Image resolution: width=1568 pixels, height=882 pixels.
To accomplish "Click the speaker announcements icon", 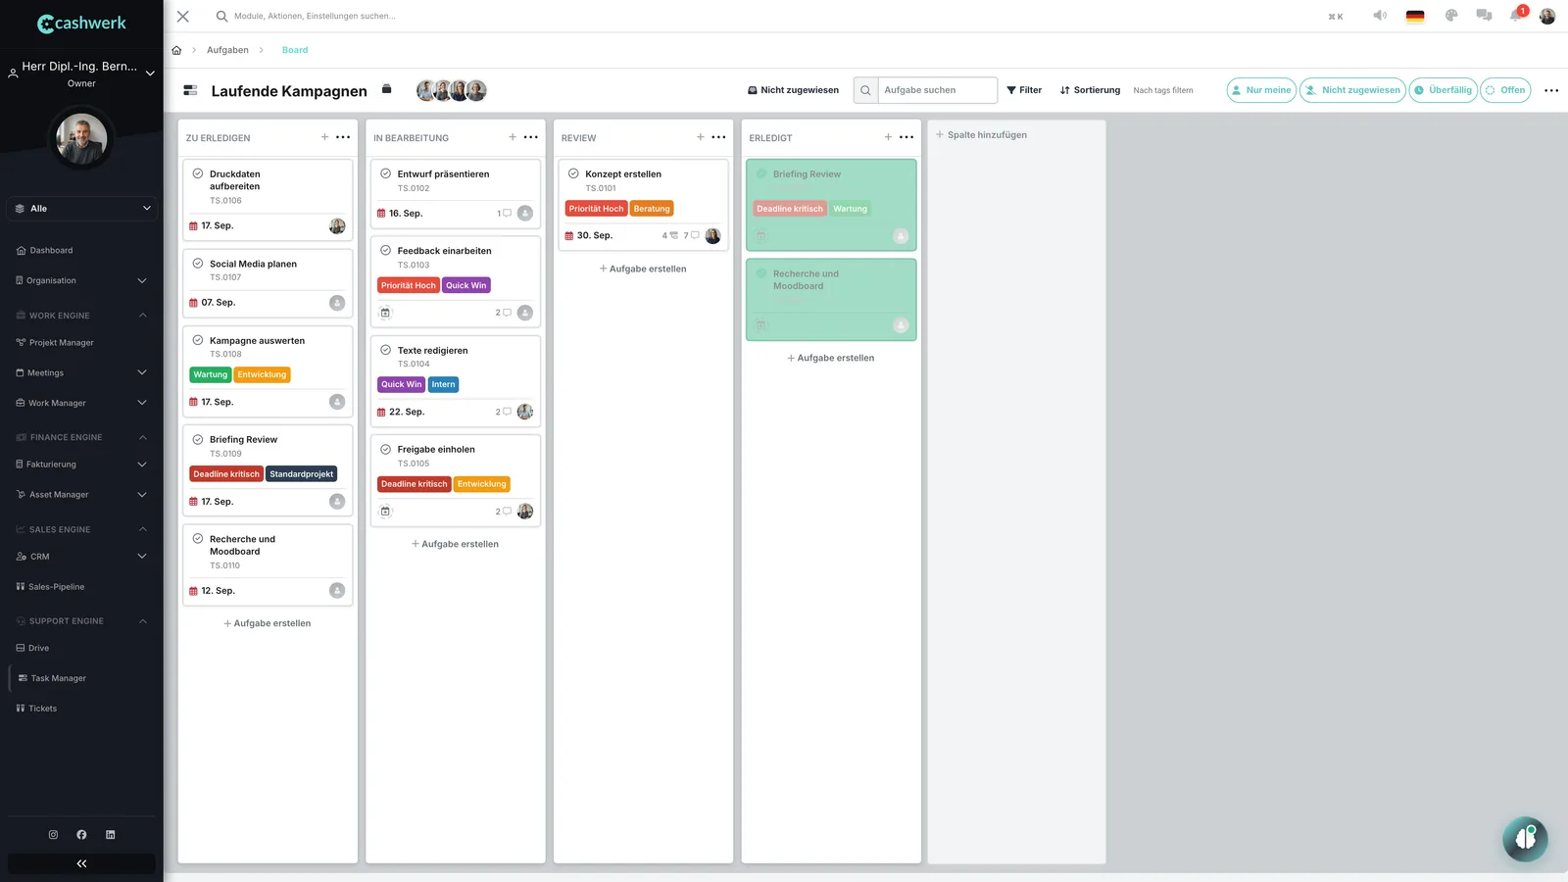I will 1380,16.
